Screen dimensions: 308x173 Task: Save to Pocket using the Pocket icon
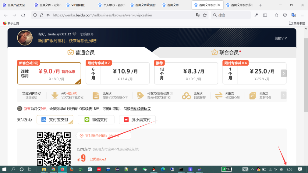(x=285, y=15)
